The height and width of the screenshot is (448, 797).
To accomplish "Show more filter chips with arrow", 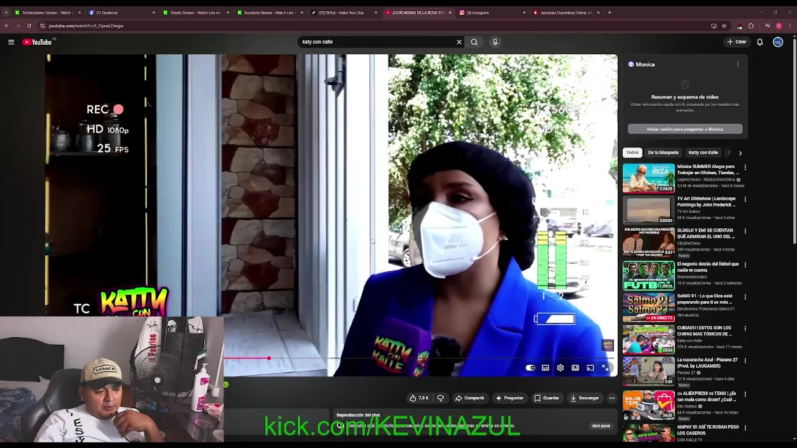I will [x=740, y=152].
